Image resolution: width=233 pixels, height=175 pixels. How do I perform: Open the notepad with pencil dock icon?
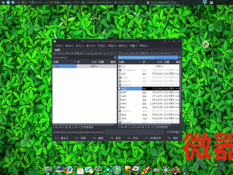79,170
